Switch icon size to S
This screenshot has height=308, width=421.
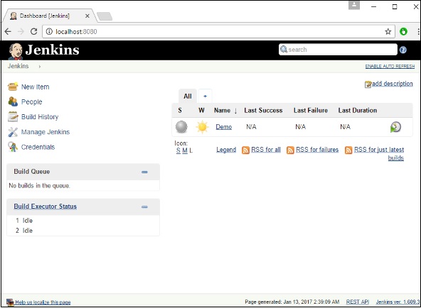pyautogui.click(x=178, y=150)
